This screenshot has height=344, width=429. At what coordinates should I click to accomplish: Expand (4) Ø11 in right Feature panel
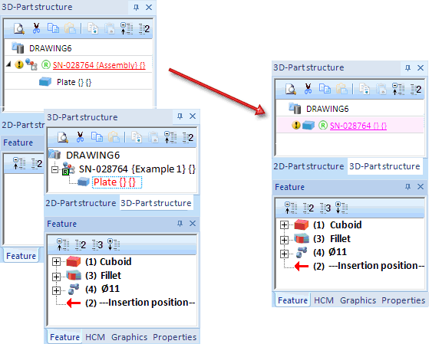[x=284, y=254]
